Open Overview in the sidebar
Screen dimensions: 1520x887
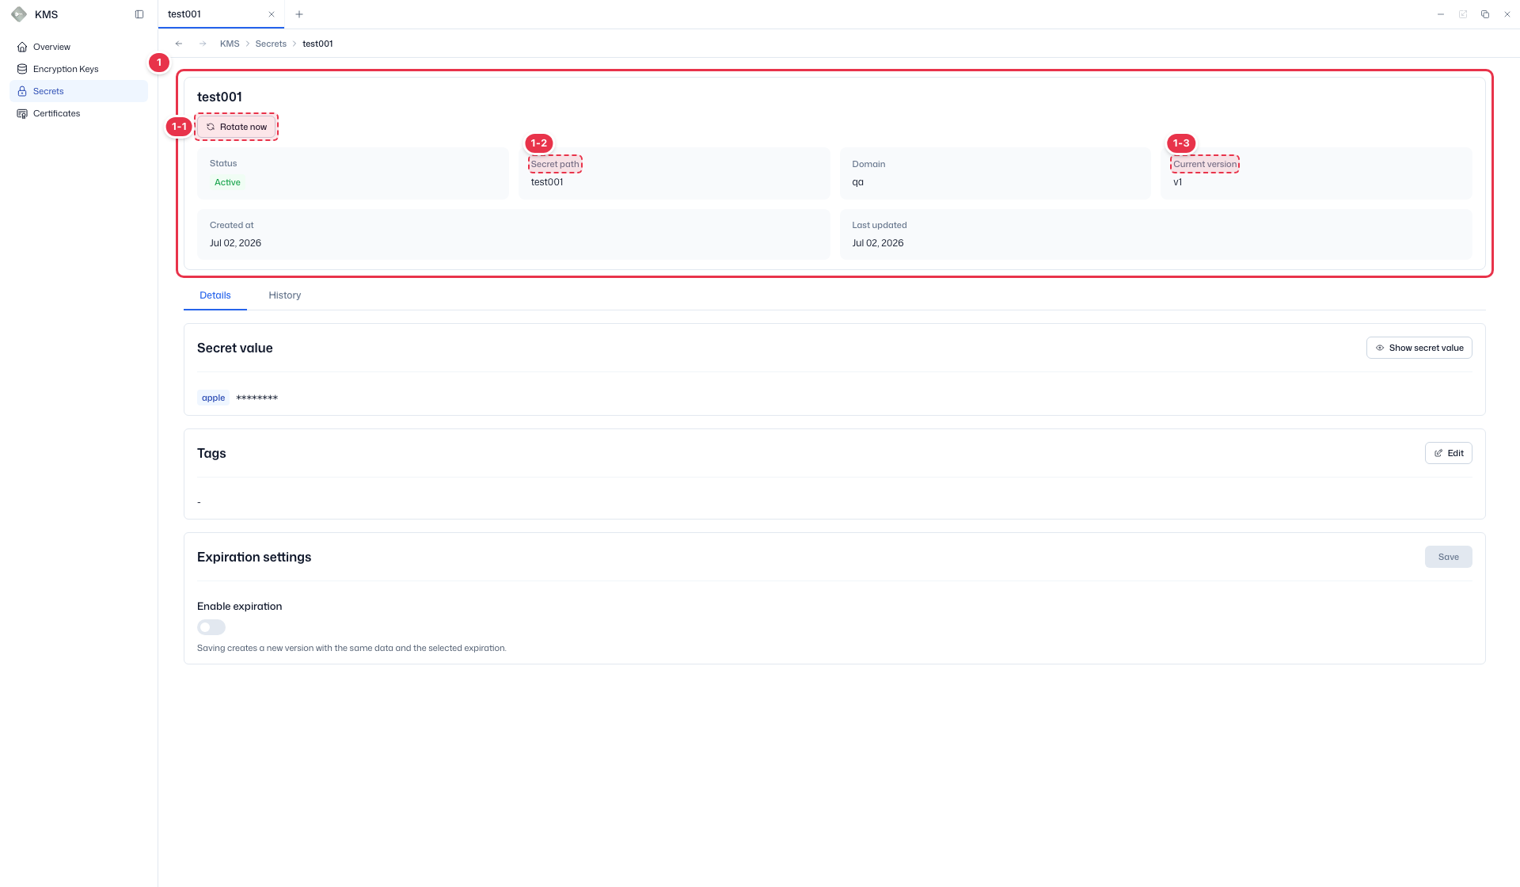pos(78,47)
